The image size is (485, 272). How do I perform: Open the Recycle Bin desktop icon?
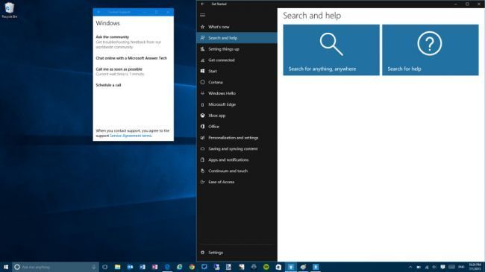(x=9, y=10)
